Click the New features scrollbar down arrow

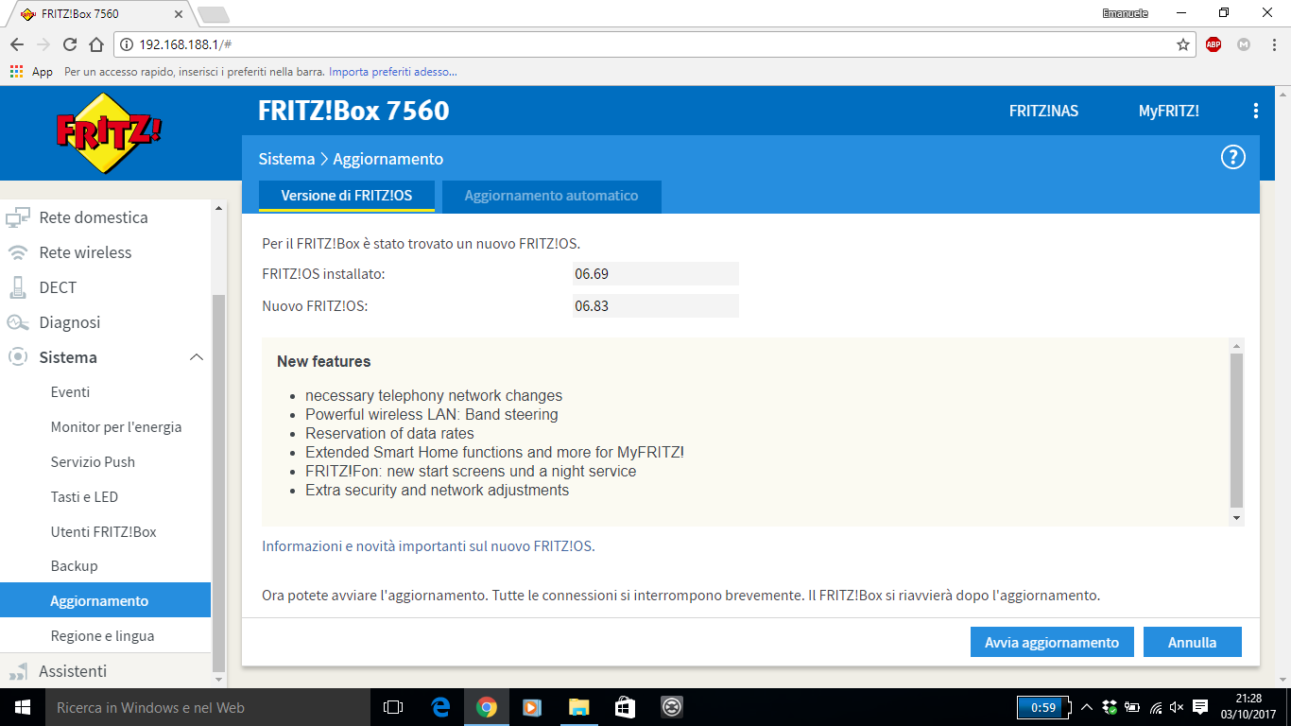pyautogui.click(x=1236, y=518)
